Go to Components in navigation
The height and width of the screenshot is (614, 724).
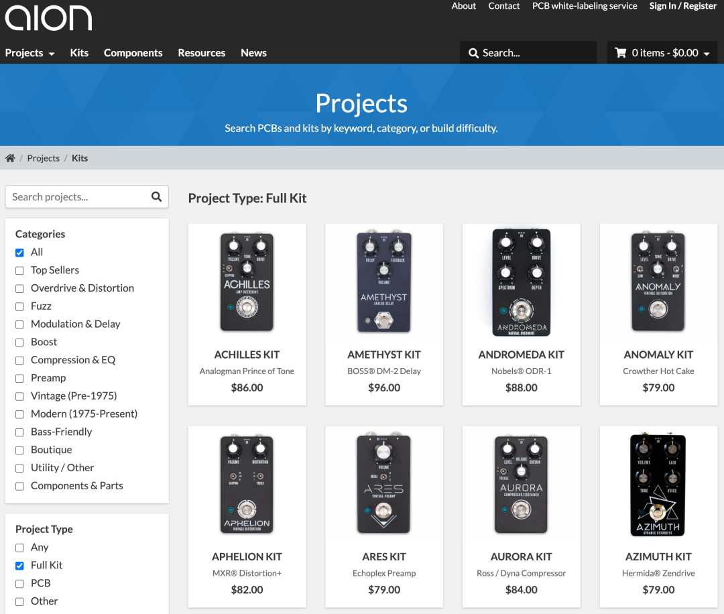point(133,53)
